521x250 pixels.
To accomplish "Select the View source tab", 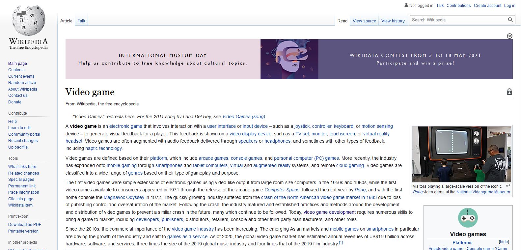I will click(364, 21).
